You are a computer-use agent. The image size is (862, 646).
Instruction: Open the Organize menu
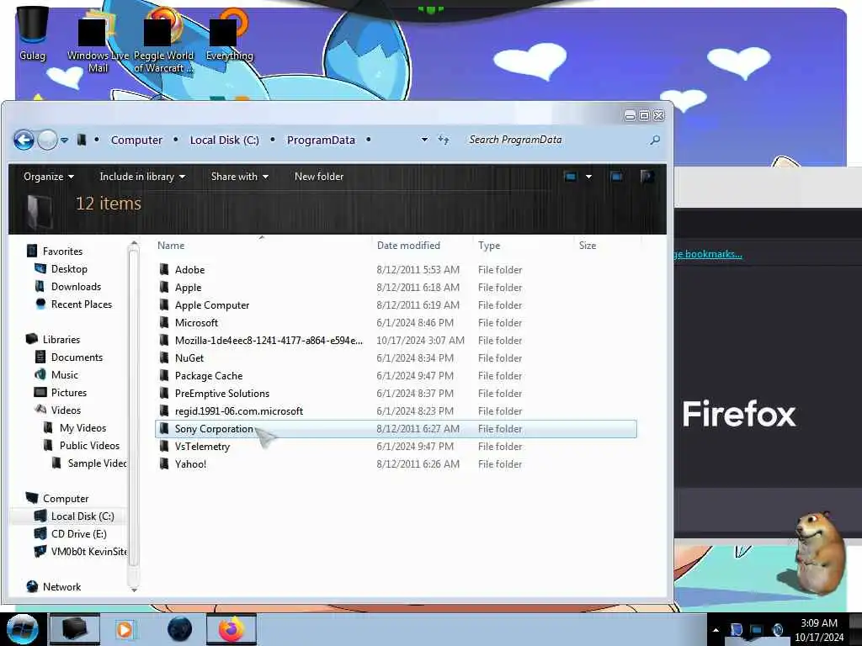48,177
